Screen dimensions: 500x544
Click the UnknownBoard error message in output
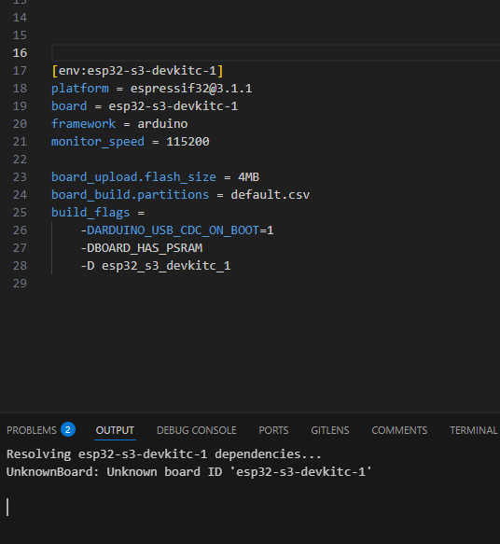coord(189,472)
